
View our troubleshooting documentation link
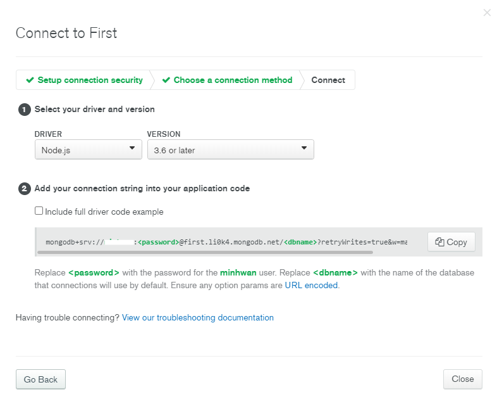click(197, 318)
